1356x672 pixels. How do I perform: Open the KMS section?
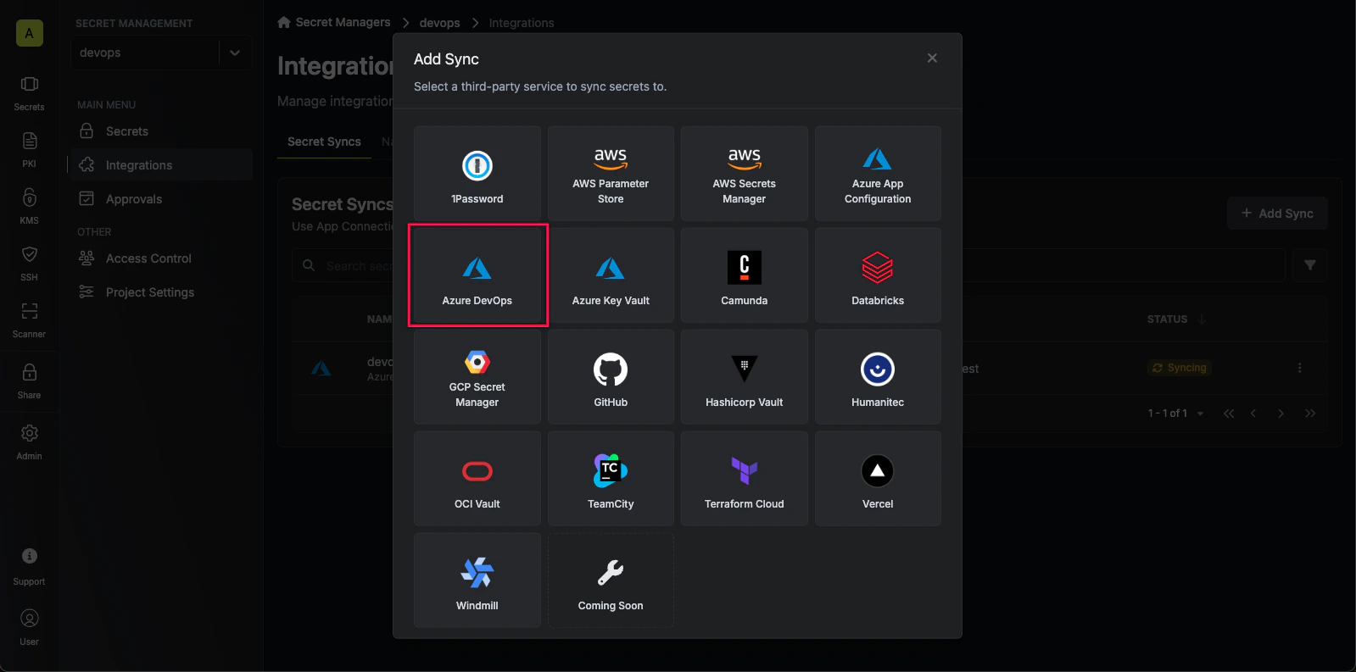29,207
